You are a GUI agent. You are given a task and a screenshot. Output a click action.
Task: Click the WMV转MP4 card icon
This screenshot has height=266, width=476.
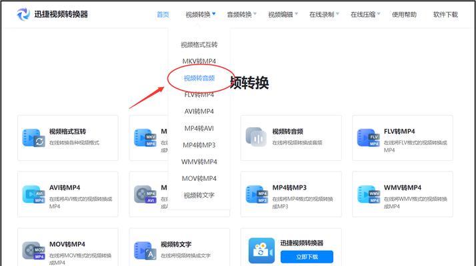pos(369,194)
